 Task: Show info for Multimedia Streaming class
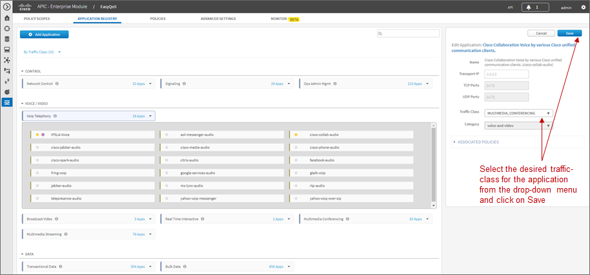click(65, 234)
